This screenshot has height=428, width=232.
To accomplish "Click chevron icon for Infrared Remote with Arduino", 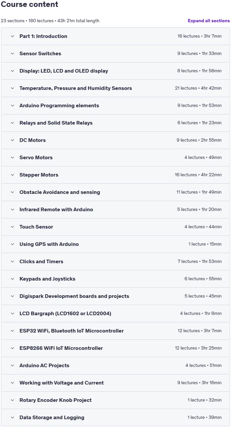I will pos(12,210).
